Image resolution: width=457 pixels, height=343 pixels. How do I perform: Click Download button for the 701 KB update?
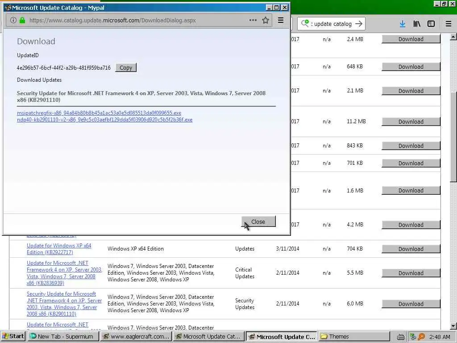pos(411,163)
